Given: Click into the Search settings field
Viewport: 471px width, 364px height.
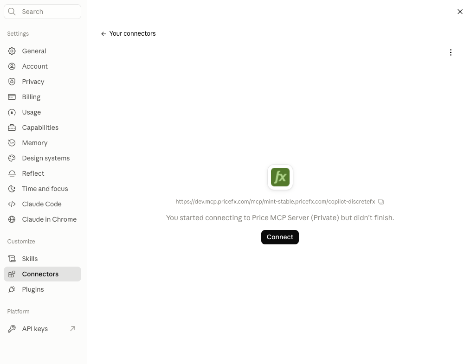Looking at the screenshot, I should point(42,12).
